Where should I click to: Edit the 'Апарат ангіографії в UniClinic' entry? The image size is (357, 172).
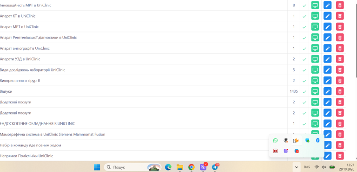coord(327,48)
